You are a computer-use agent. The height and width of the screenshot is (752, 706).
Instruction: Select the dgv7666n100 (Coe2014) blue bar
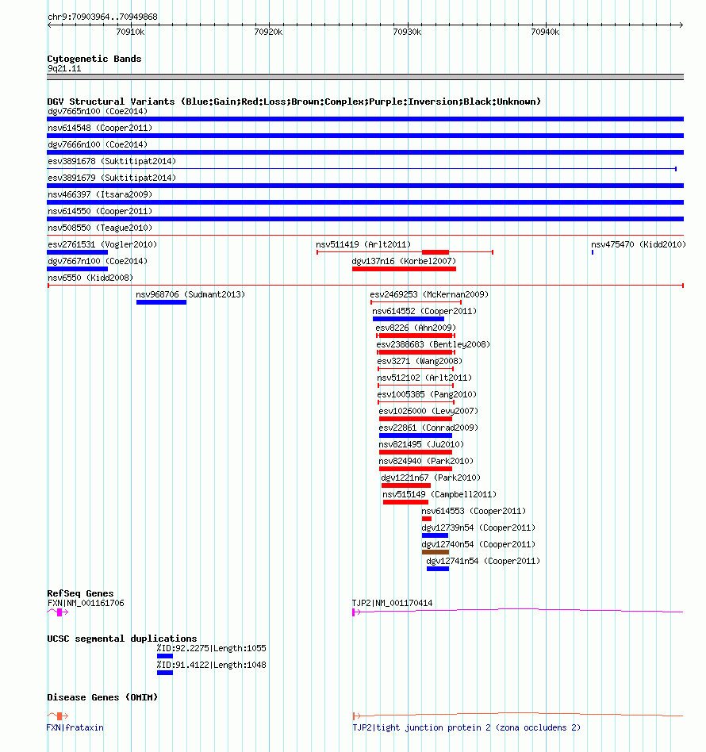click(x=365, y=152)
